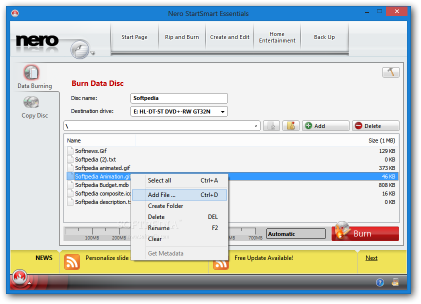Click the 373 KB size value
The height and width of the screenshot is (304, 421).
(x=386, y=168)
